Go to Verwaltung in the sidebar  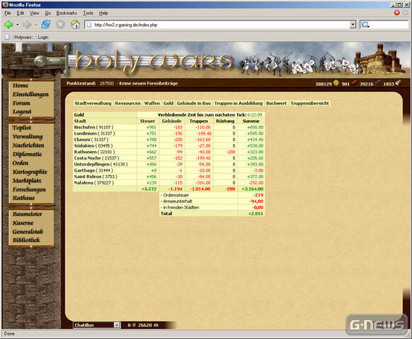click(28, 136)
